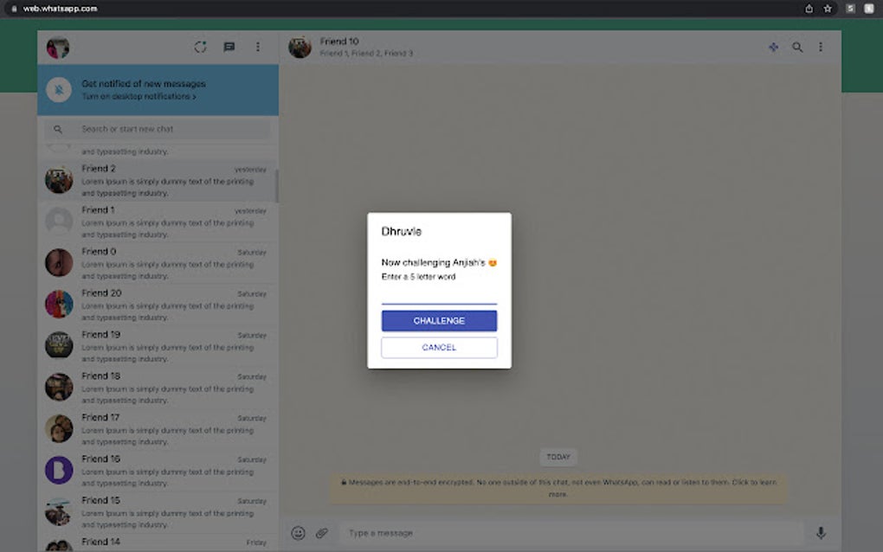
Task: Open the emoji picker in message bar
Action: (298, 533)
